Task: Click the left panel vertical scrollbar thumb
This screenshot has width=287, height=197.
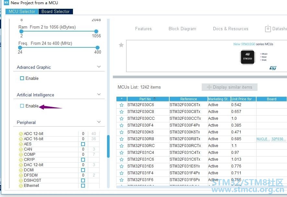Action: coord(108,146)
